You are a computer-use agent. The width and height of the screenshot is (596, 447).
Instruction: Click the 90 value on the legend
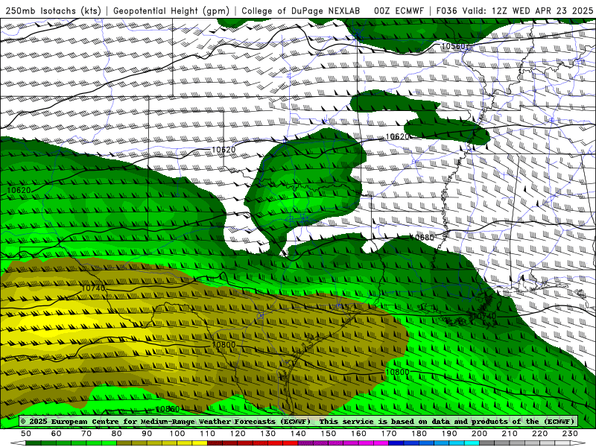pyautogui.click(x=147, y=434)
